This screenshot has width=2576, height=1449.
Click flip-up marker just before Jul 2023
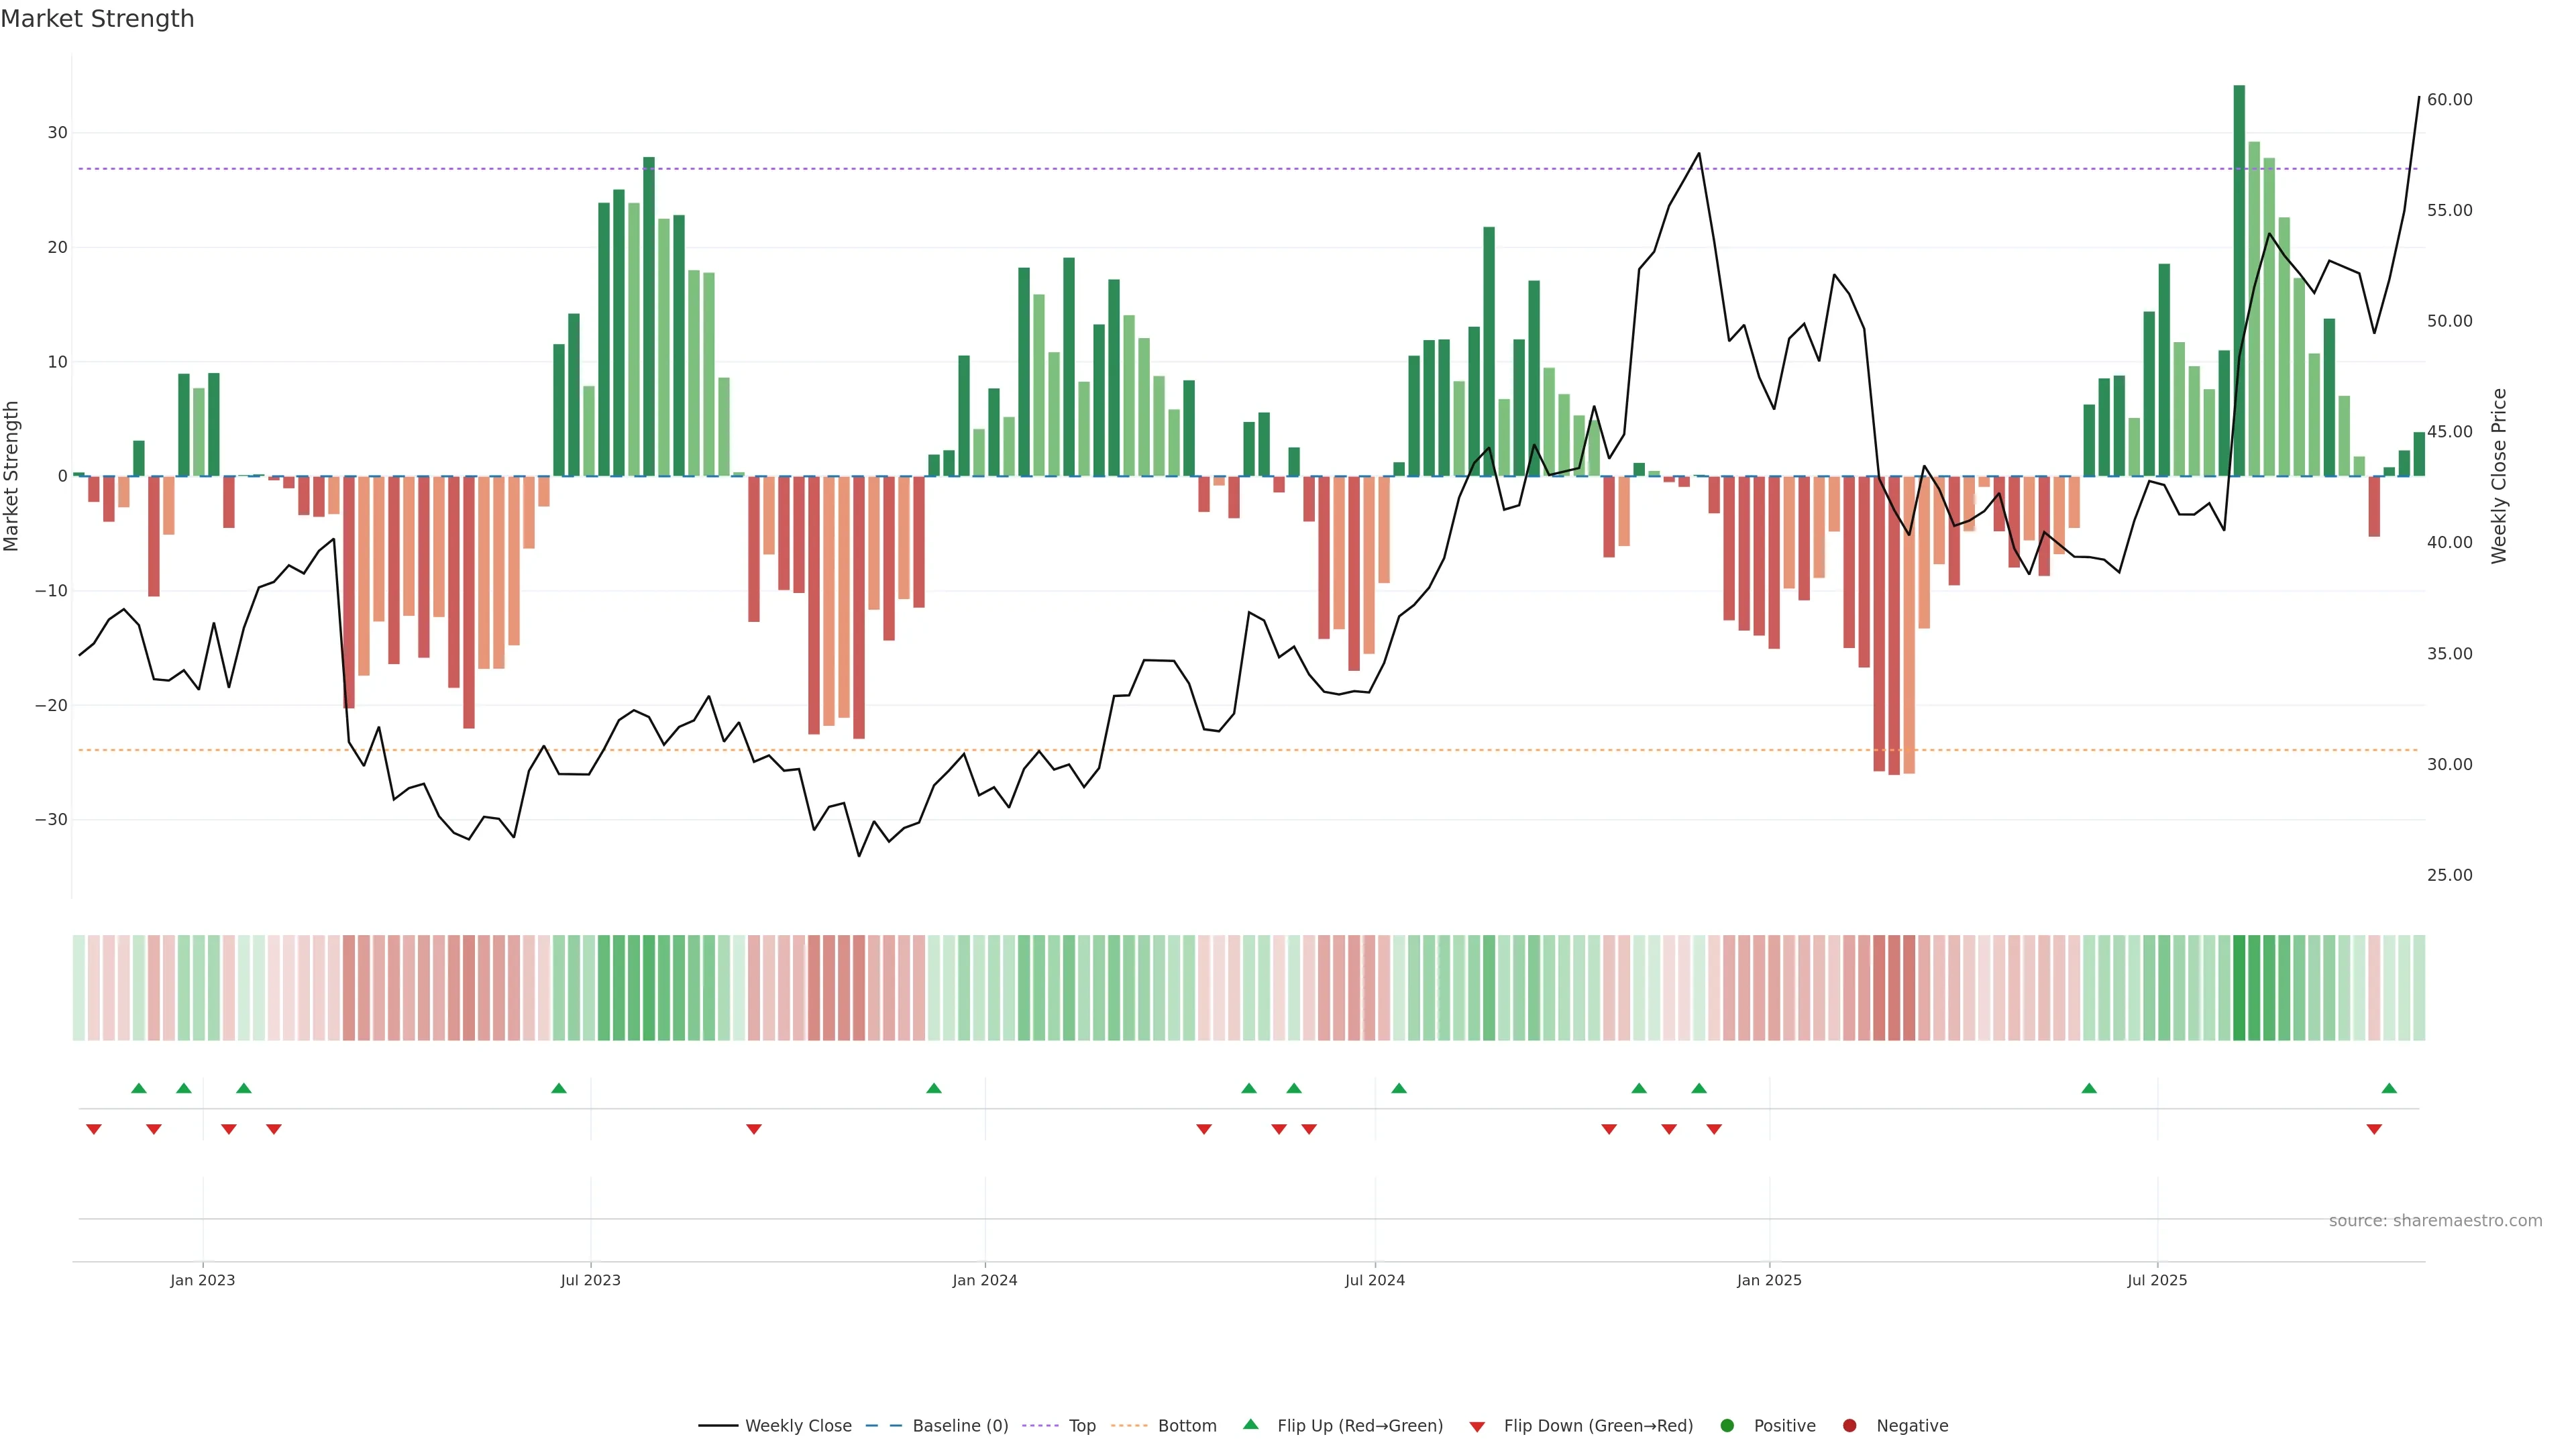(x=559, y=1088)
